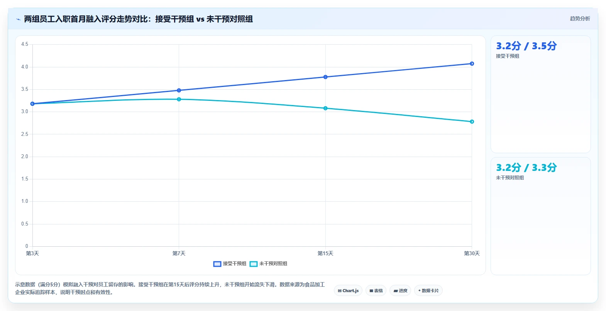Click the 接受干预组 data point at 第15天

point(325,77)
